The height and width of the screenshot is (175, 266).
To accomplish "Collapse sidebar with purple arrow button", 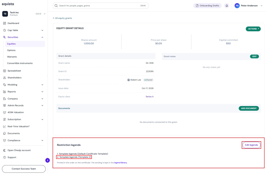I will [48, 161].
